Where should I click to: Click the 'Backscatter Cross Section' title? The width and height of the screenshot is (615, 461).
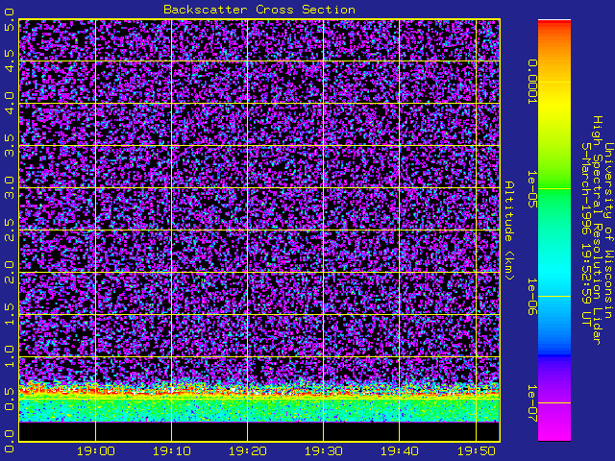[x=259, y=10]
